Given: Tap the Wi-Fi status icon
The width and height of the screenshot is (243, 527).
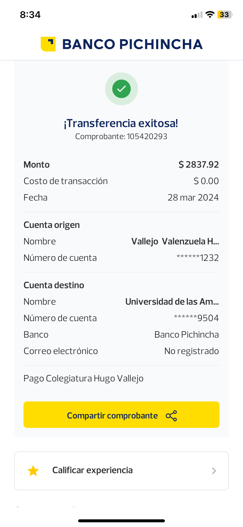Looking at the screenshot, I should click(210, 15).
